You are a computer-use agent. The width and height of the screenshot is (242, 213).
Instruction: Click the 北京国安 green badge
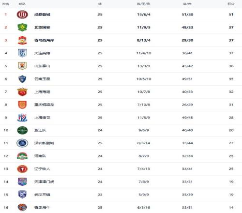point(22,27)
